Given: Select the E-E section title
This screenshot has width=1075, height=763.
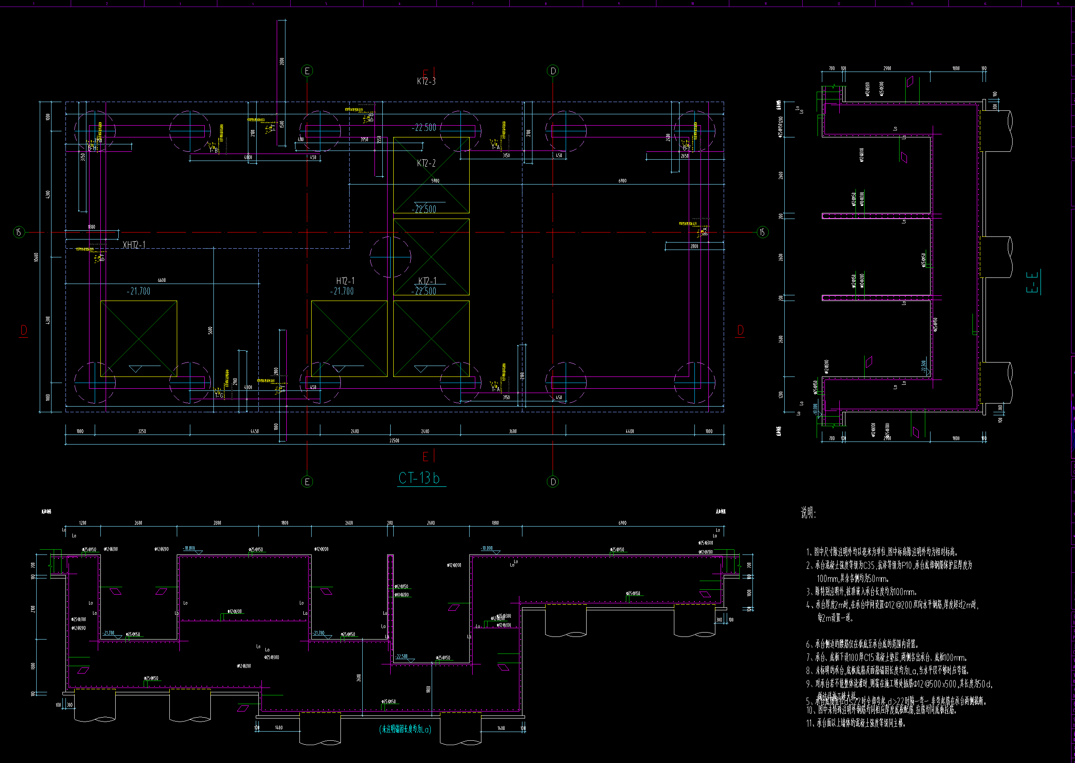Looking at the screenshot, I should tap(1033, 282).
